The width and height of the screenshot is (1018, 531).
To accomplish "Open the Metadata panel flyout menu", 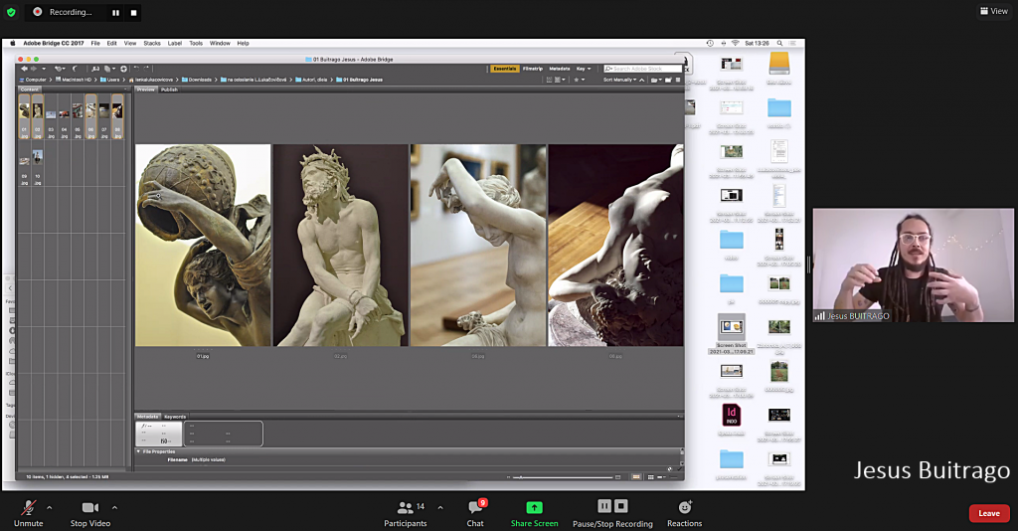I will 680,416.
